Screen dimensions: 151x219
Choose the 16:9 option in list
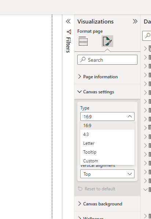pyautogui.click(x=107, y=125)
